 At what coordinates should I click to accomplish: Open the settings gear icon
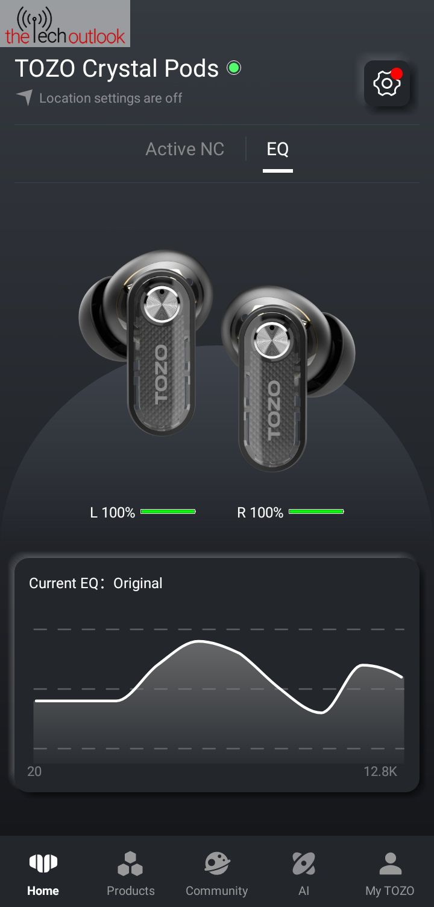[x=387, y=83]
